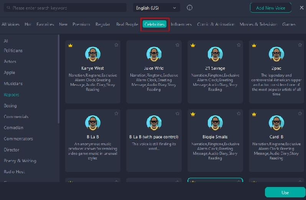Open the English (US) language dropdown
The height and width of the screenshot is (200, 306).
[x=156, y=8]
